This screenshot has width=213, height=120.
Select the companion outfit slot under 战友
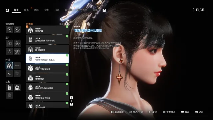point(17,87)
